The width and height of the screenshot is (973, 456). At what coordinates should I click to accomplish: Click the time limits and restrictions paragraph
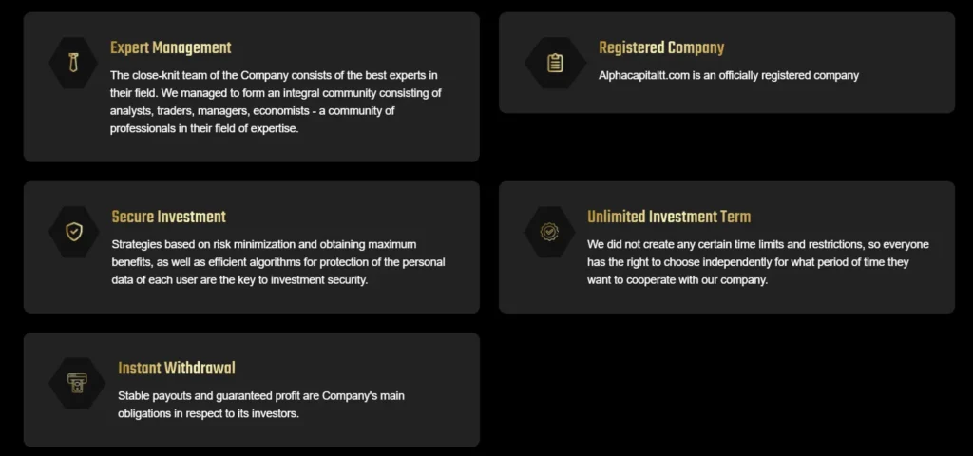(757, 262)
